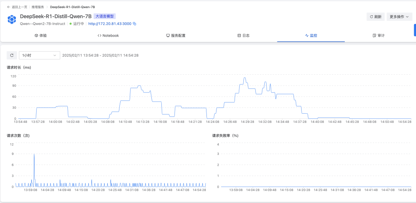Viewport: 416px width, 203px height.
Task: Switch to the 服务配置 tab
Action: (x=176, y=35)
